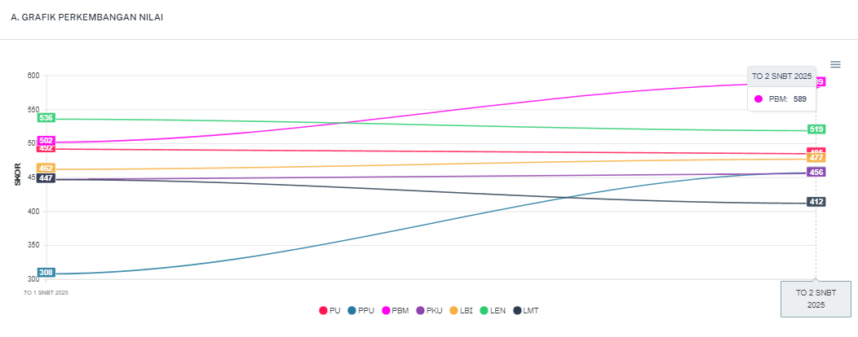
Task: Select the 308 PPU data label
Action: point(46,273)
